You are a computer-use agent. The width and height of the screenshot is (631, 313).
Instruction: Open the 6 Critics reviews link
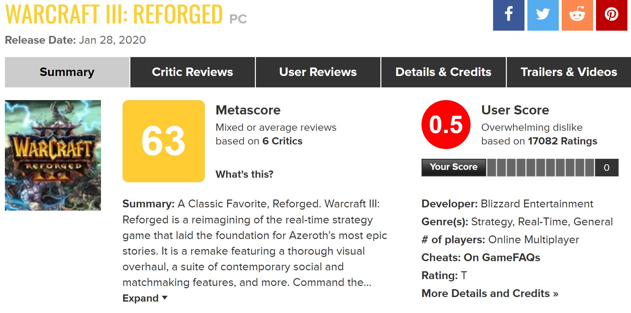click(282, 141)
